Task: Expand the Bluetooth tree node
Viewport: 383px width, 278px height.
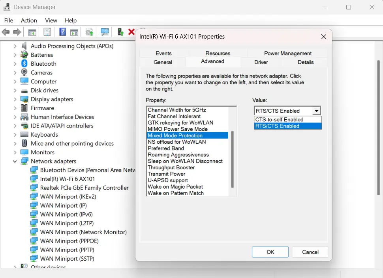Action: 15,64
